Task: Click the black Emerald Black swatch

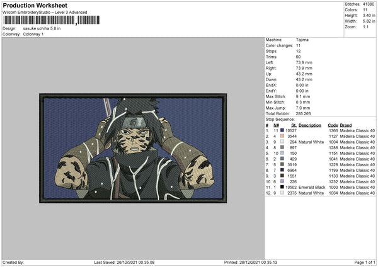Action: (x=282, y=187)
